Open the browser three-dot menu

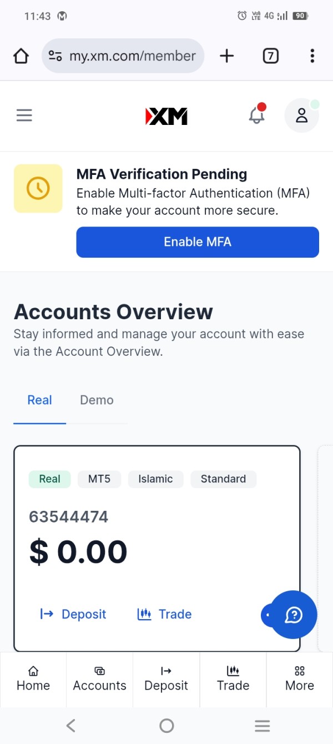pyautogui.click(x=312, y=56)
